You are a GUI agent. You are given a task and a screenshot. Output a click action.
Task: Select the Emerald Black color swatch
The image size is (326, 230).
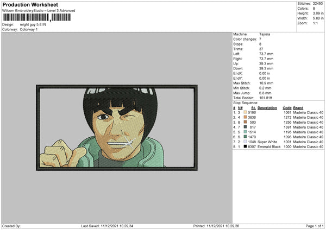coord(246,146)
